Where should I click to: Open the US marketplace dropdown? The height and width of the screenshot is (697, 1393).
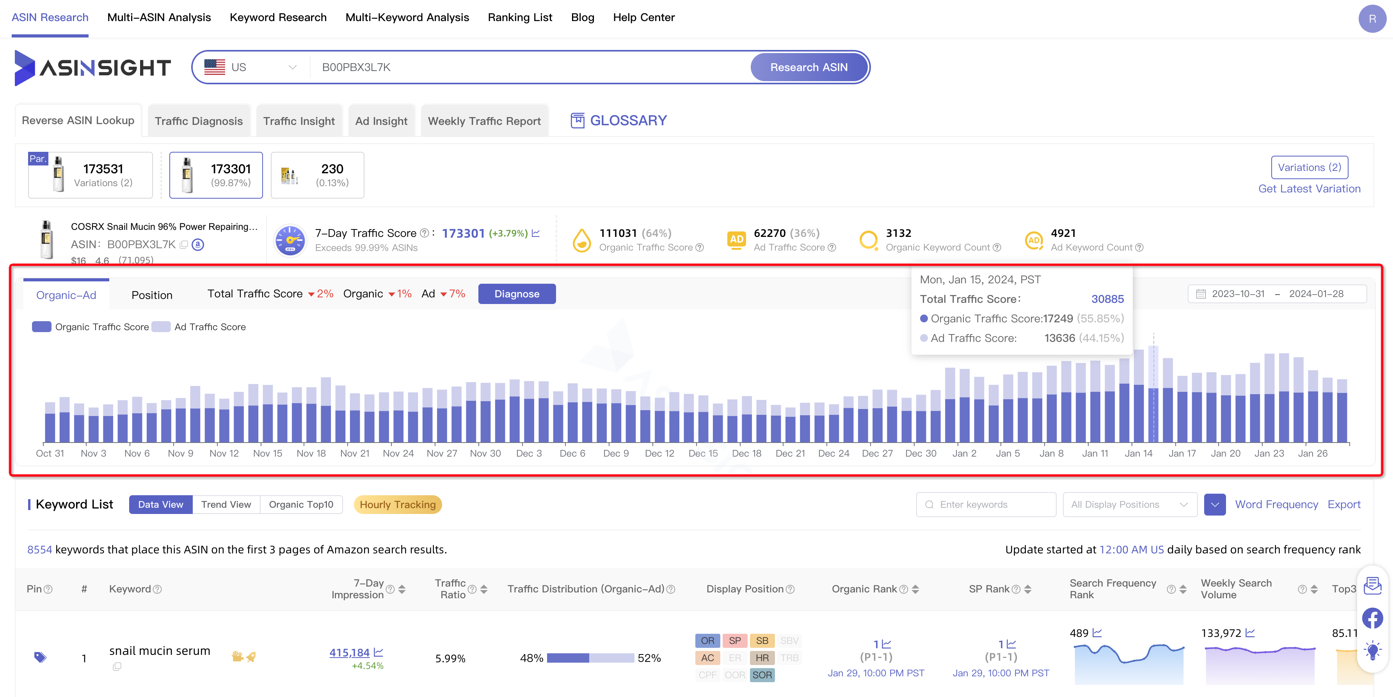point(251,67)
